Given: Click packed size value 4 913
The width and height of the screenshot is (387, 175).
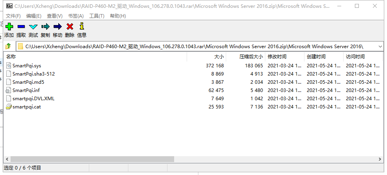Looking at the screenshot, I should 257,74.
